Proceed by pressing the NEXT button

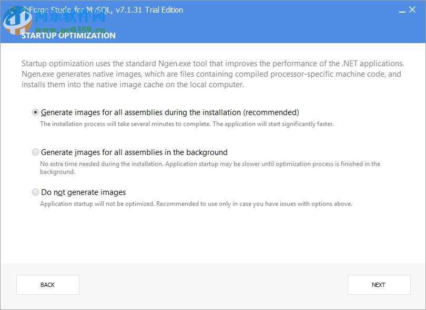click(379, 285)
